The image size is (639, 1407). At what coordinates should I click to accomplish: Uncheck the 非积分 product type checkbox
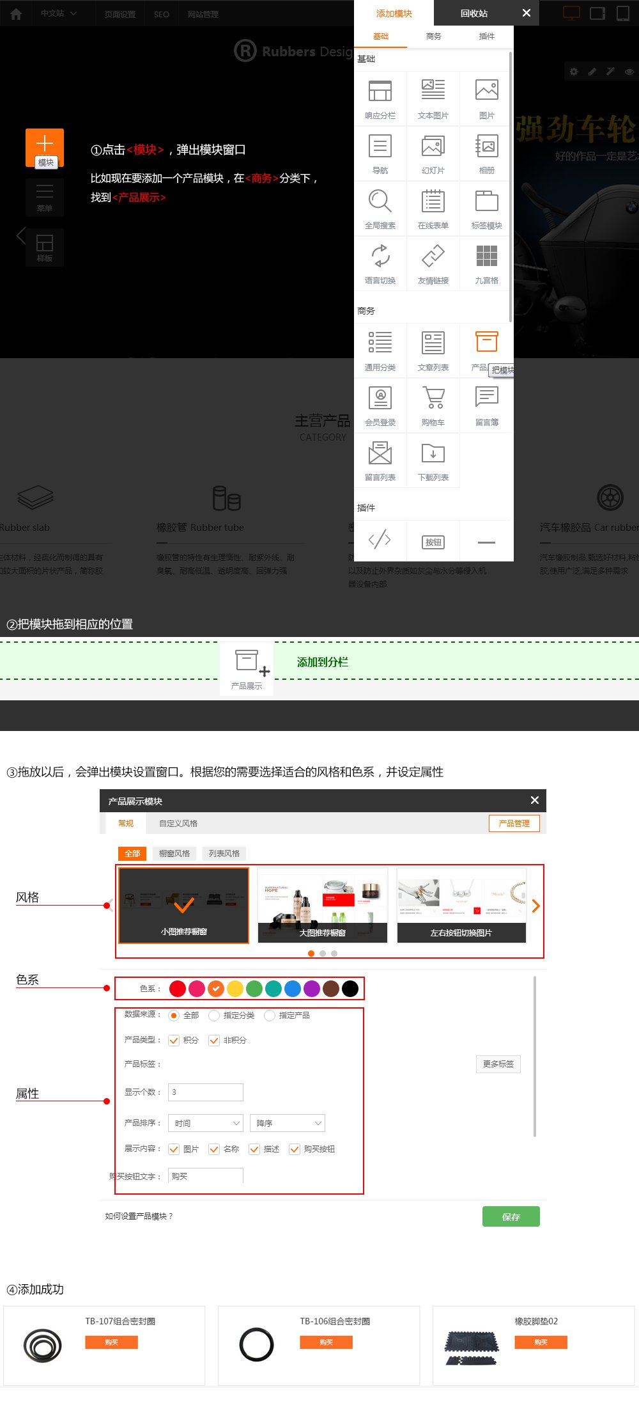[x=214, y=1041]
